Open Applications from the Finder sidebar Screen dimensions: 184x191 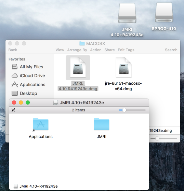pyautogui.click(x=28, y=84)
